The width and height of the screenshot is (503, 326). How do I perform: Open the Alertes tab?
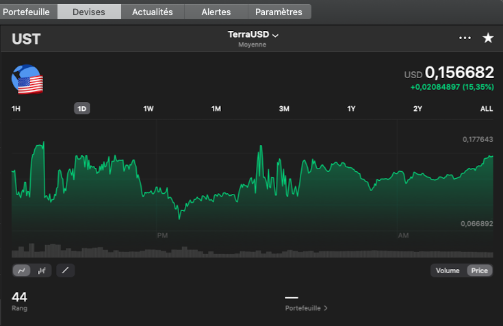pos(216,12)
